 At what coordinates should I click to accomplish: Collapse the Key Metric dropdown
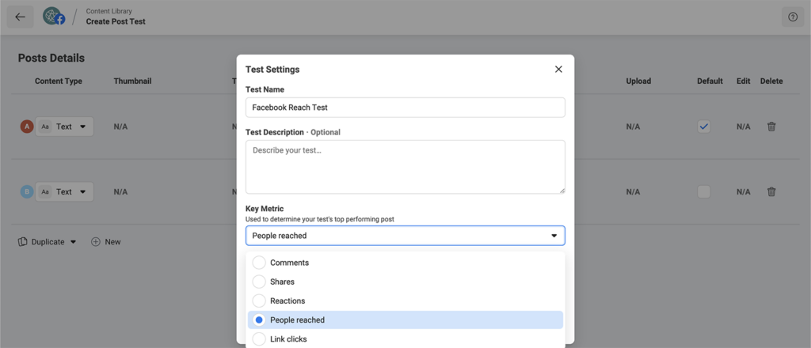click(554, 236)
